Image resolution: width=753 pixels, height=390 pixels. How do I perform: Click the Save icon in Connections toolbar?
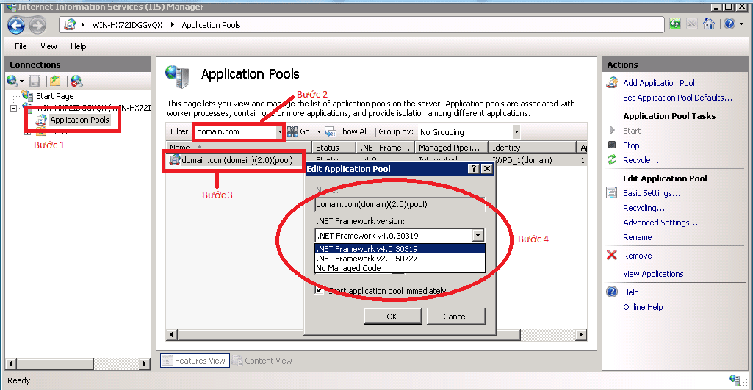(35, 81)
